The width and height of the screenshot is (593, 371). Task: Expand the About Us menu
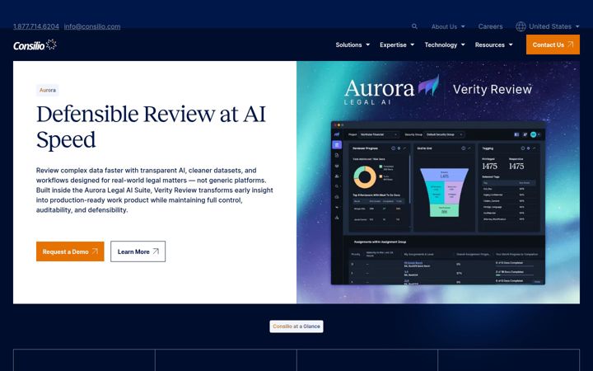pos(448,26)
